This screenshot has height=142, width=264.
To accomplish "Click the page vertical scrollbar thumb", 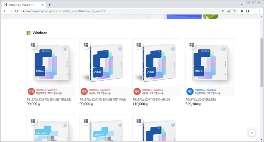I will point(261,63).
